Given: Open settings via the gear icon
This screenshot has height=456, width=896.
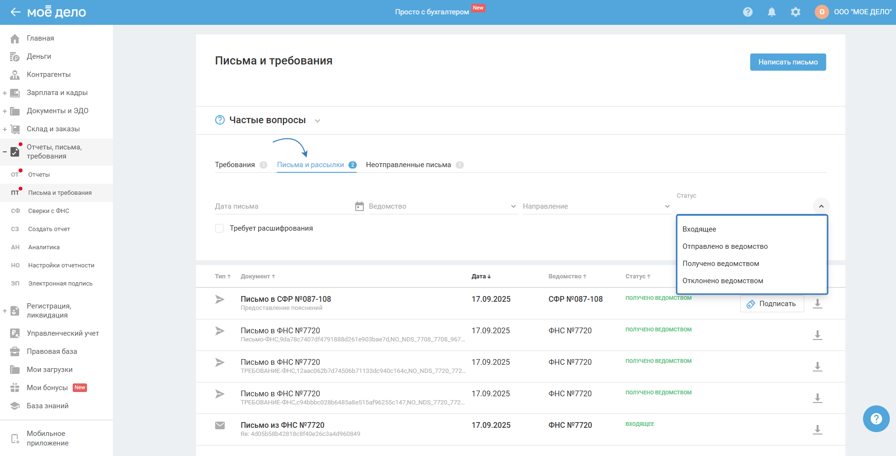Looking at the screenshot, I should coord(795,12).
